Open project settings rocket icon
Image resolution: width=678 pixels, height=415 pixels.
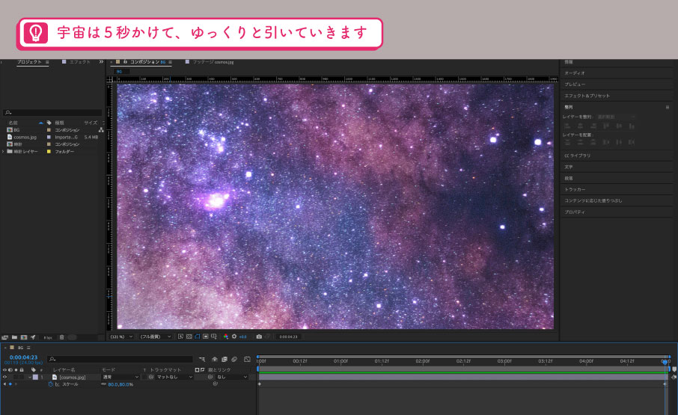click(33, 337)
